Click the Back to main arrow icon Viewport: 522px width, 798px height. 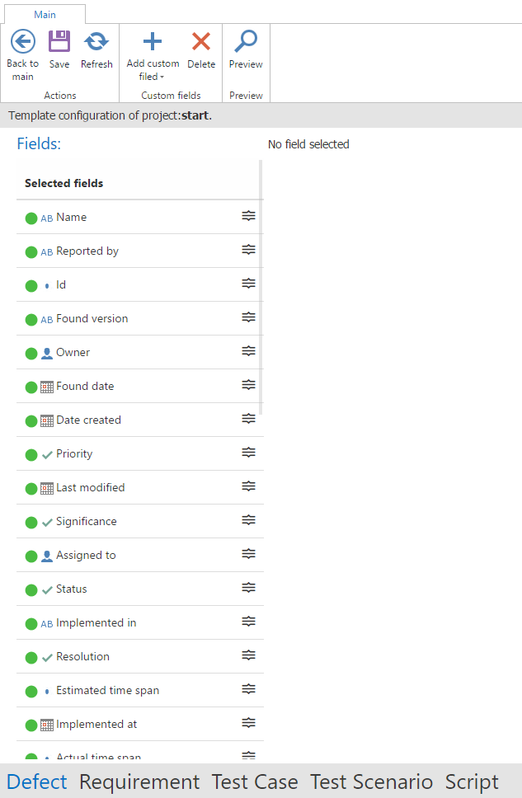coord(22,41)
